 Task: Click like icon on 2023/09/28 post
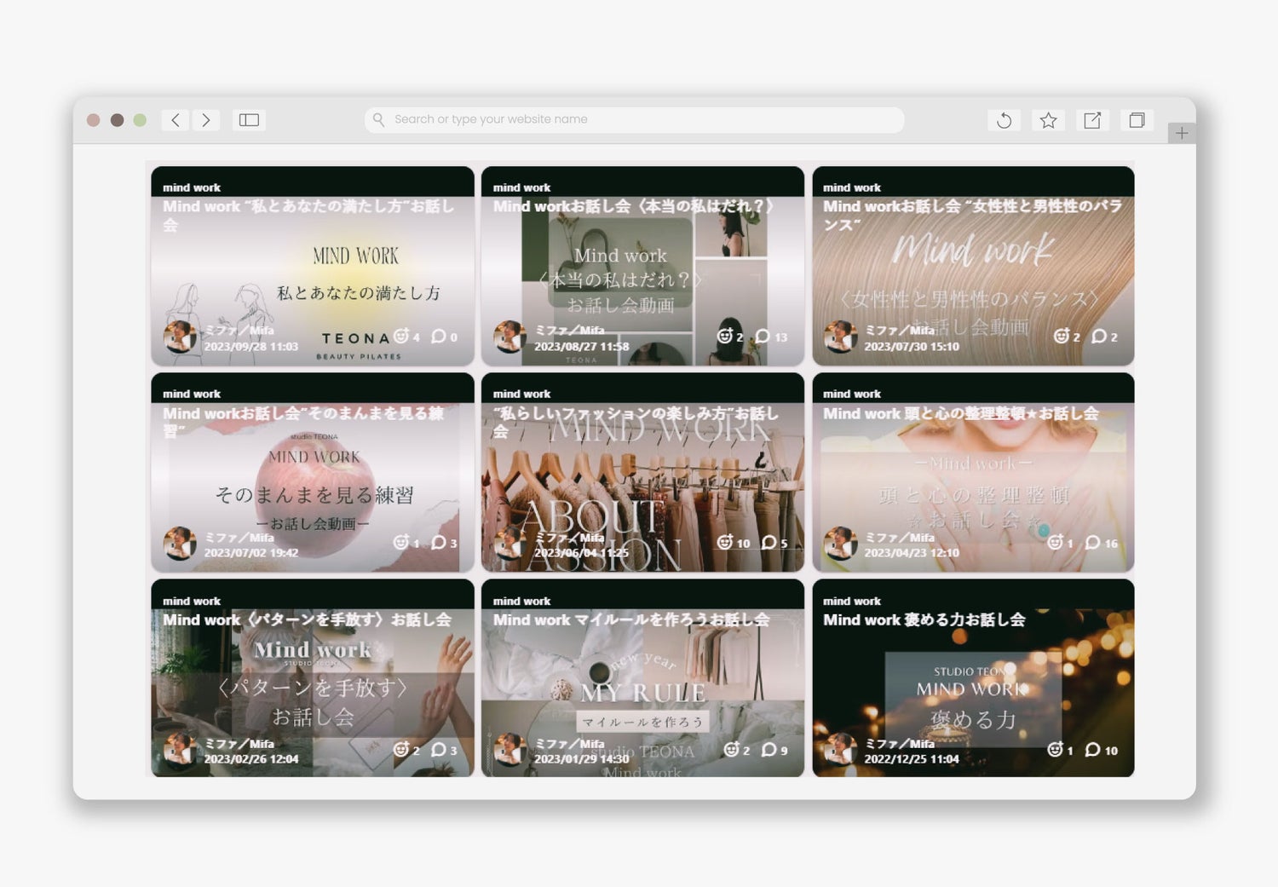point(401,336)
